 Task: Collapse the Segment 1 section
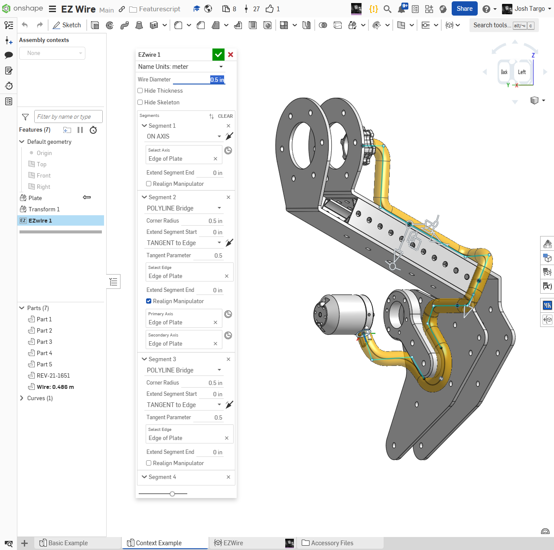(x=144, y=126)
